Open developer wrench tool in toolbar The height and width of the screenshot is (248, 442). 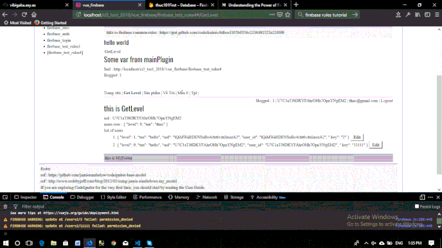pos(408,15)
